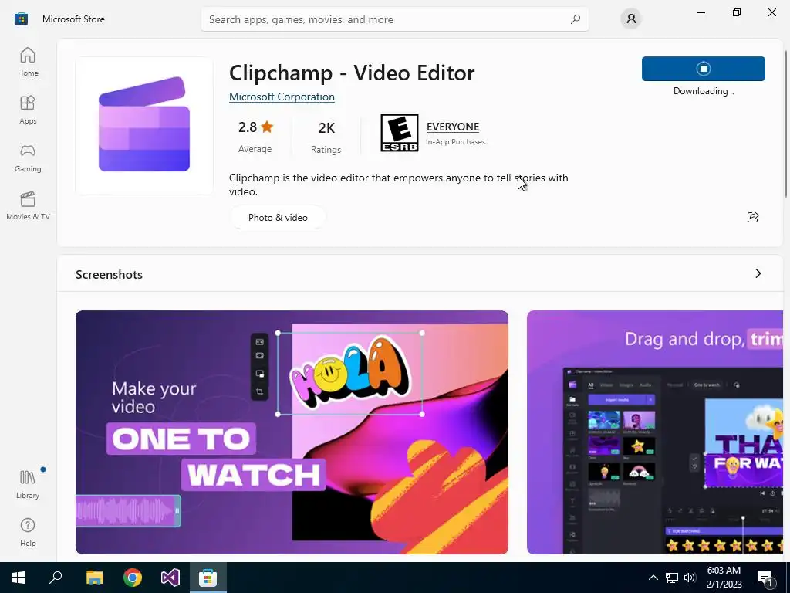Screen dimensions: 790x593
Task: Go to the Home section in sidebar
Action: click(28, 62)
